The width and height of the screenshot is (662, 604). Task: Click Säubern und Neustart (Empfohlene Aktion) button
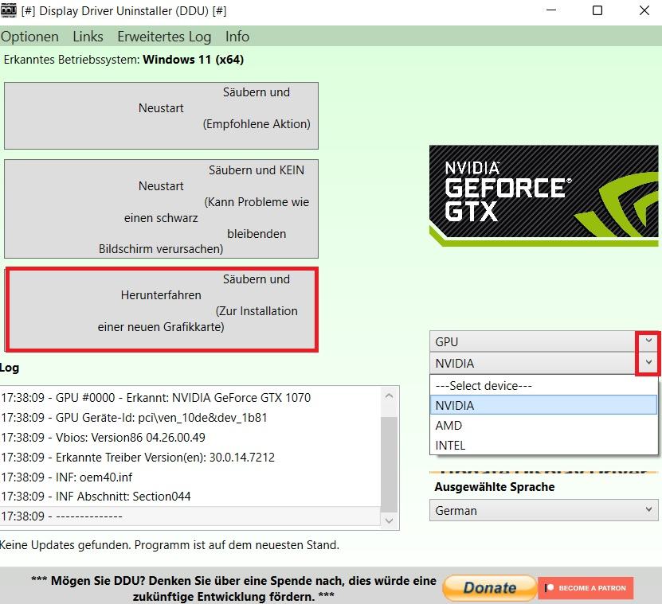[161, 115]
